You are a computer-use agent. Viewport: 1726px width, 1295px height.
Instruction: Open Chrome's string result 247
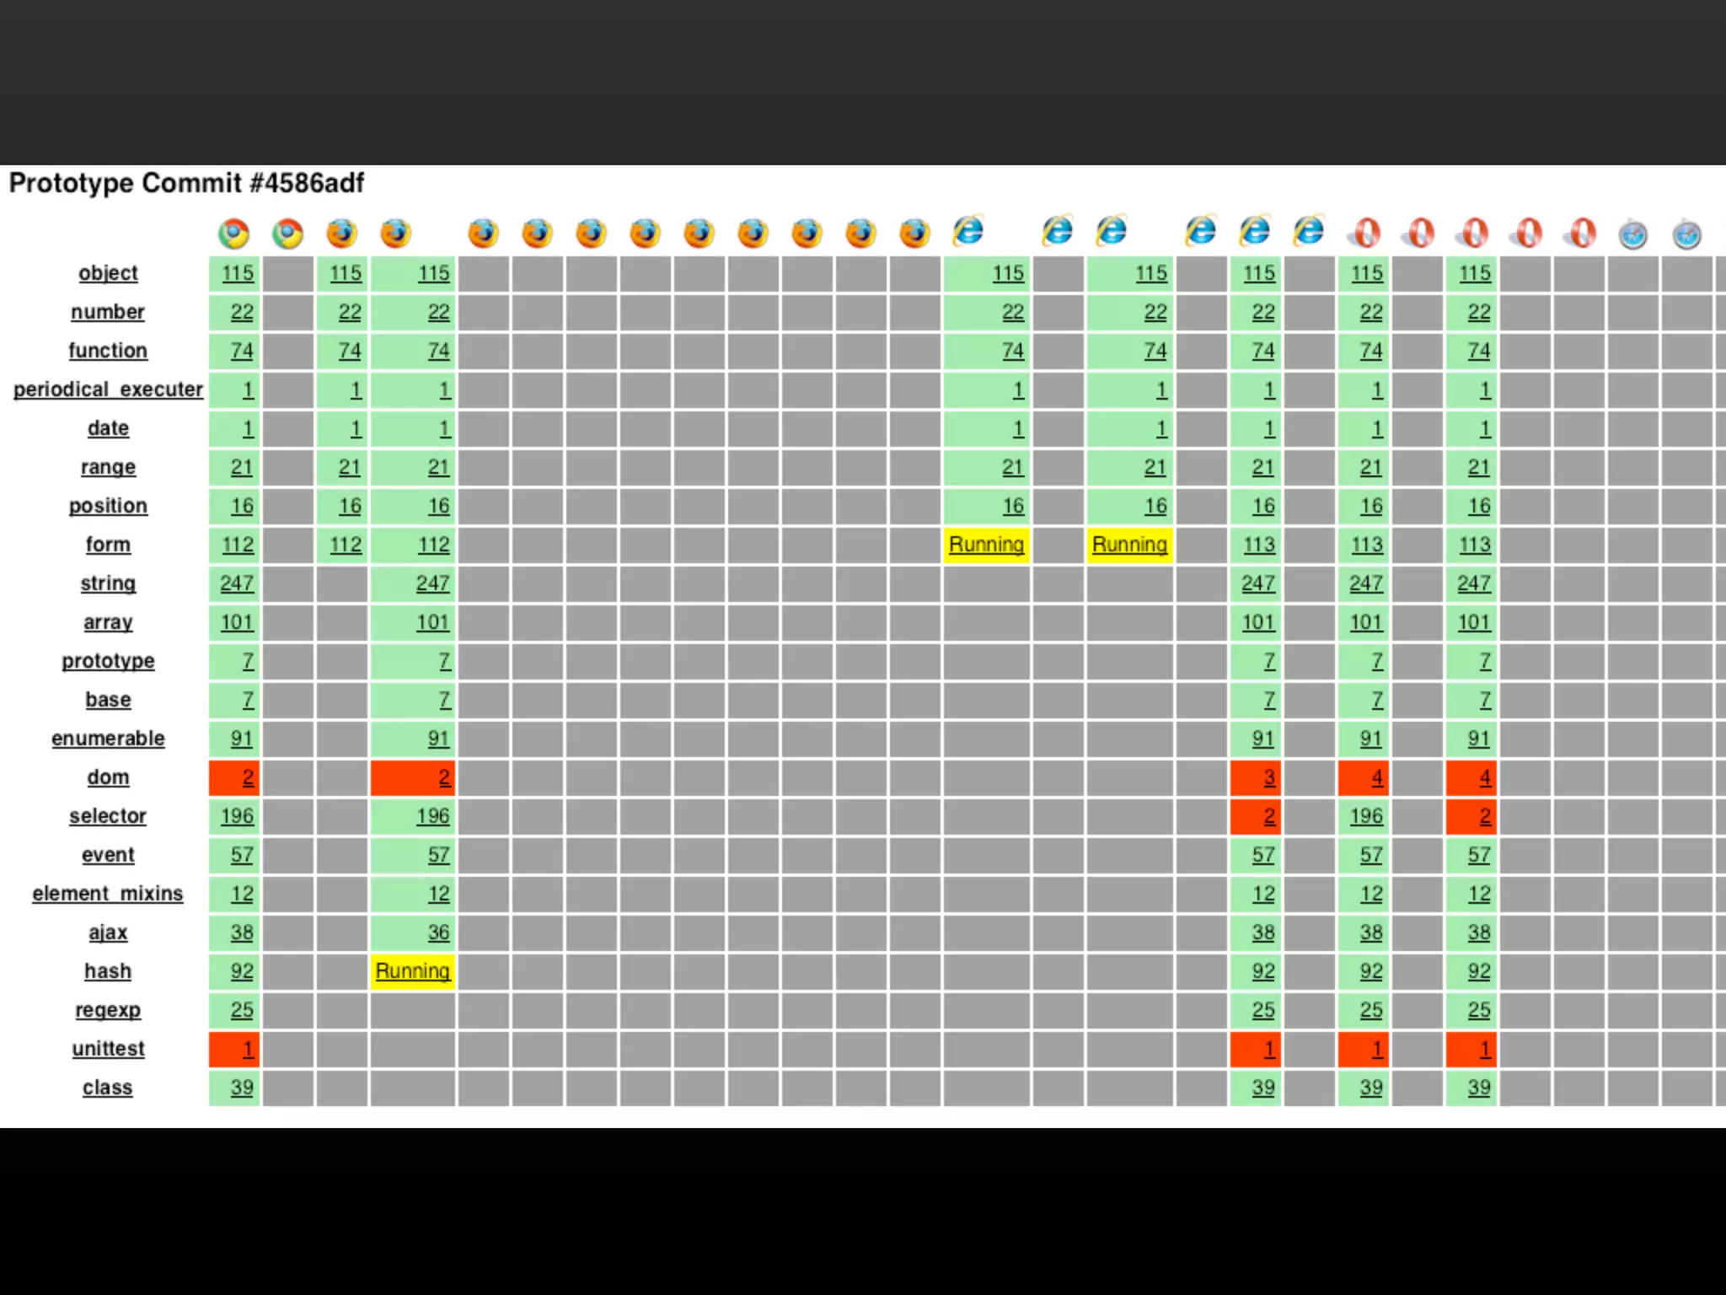click(237, 583)
